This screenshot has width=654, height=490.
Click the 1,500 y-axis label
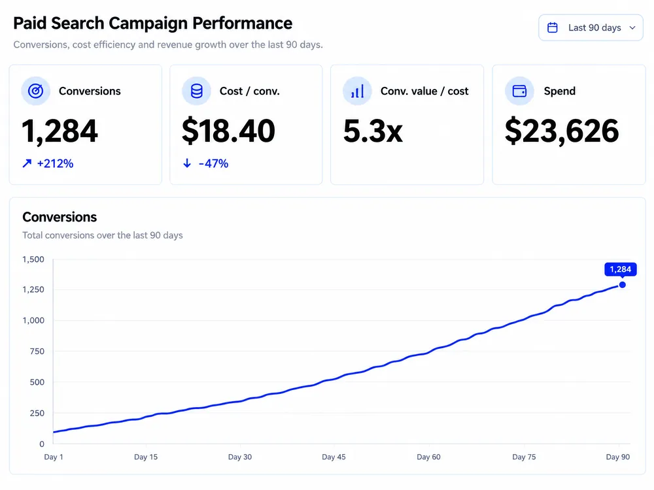(x=33, y=259)
